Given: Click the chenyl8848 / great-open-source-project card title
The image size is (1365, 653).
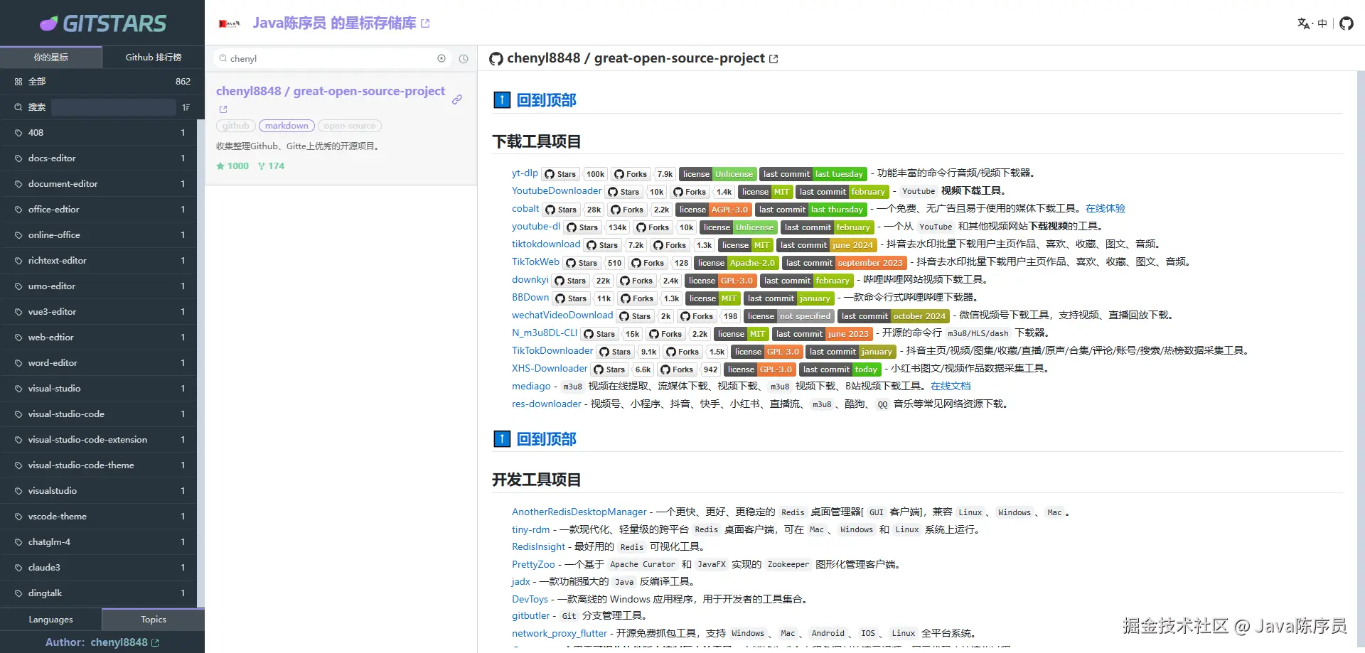Looking at the screenshot, I should coord(331,91).
